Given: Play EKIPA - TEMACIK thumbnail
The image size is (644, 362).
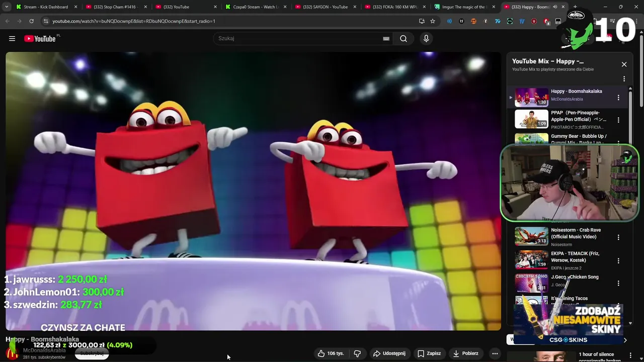Looking at the screenshot, I should (x=531, y=260).
